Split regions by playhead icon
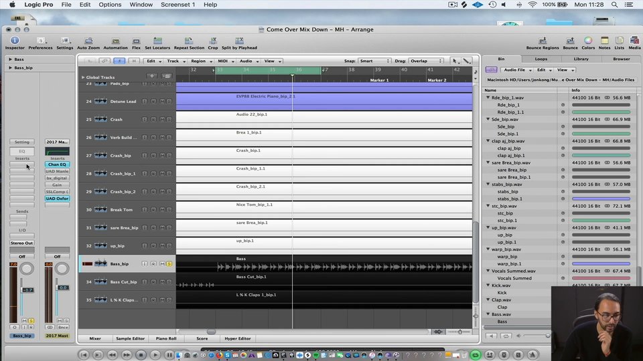Image resolution: width=643 pixels, height=361 pixels. [240, 43]
